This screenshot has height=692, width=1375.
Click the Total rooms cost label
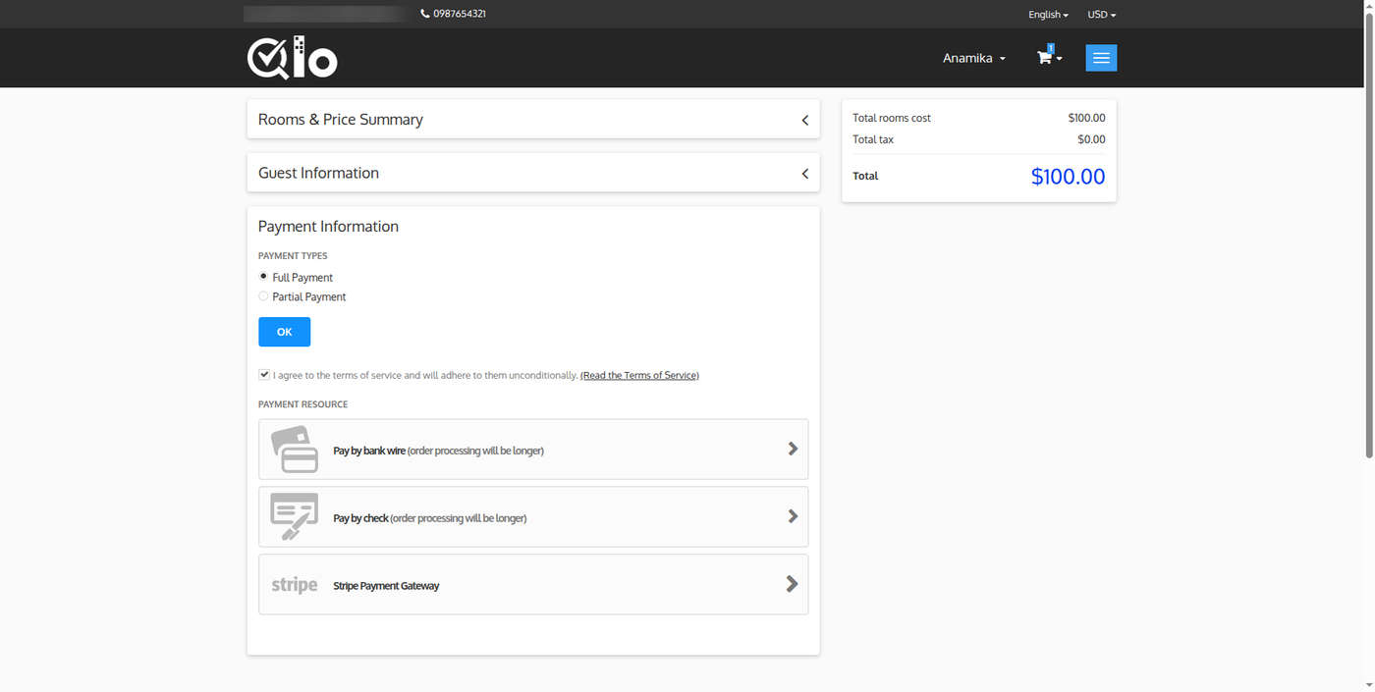(892, 118)
